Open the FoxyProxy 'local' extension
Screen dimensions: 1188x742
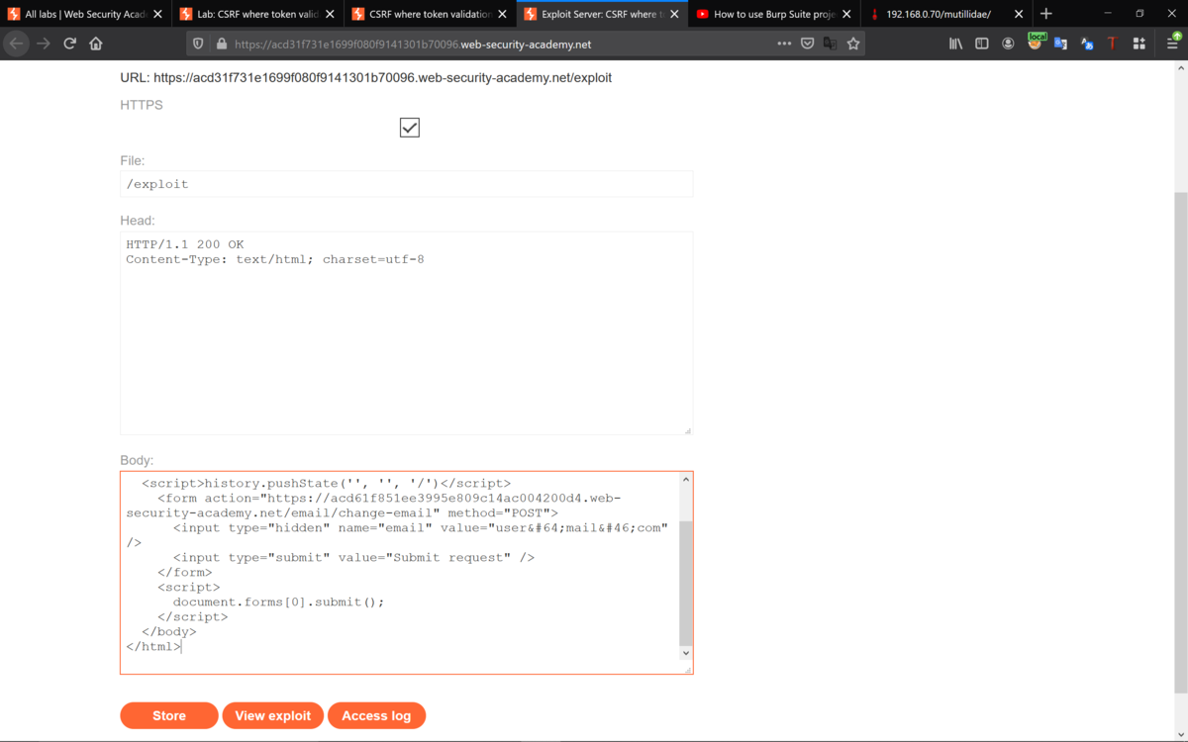(1036, 42)
